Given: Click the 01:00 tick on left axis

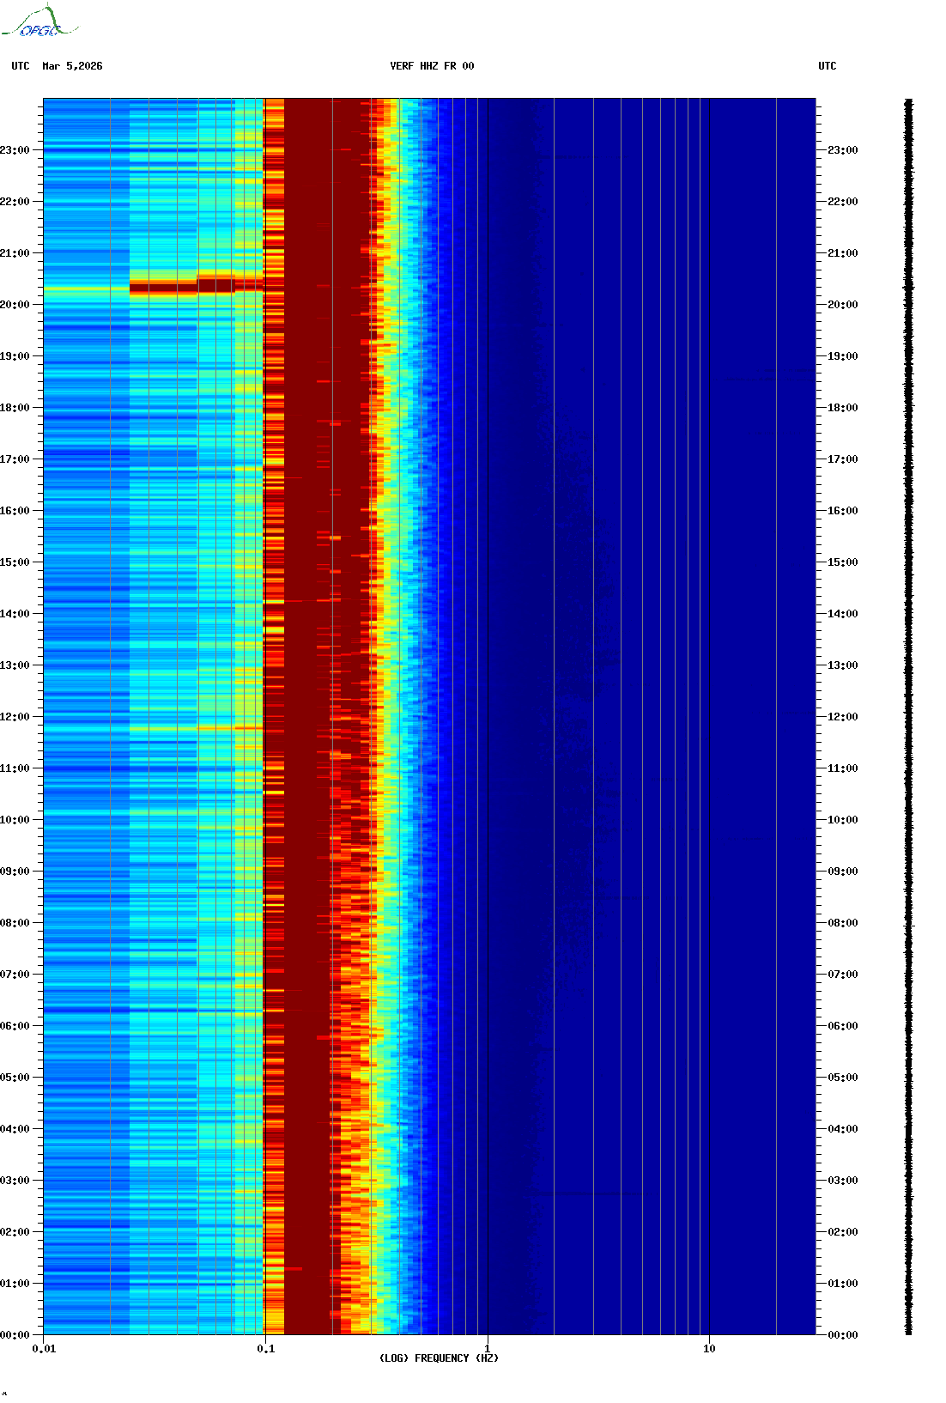Looking at the screenshot, I should [15, 1284].
